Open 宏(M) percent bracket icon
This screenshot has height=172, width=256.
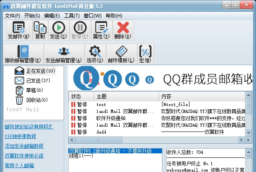tap(145, 51)
